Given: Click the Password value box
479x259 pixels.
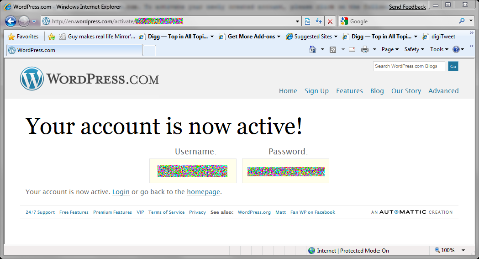Looking at the screenshot, I should click(286, 171).
